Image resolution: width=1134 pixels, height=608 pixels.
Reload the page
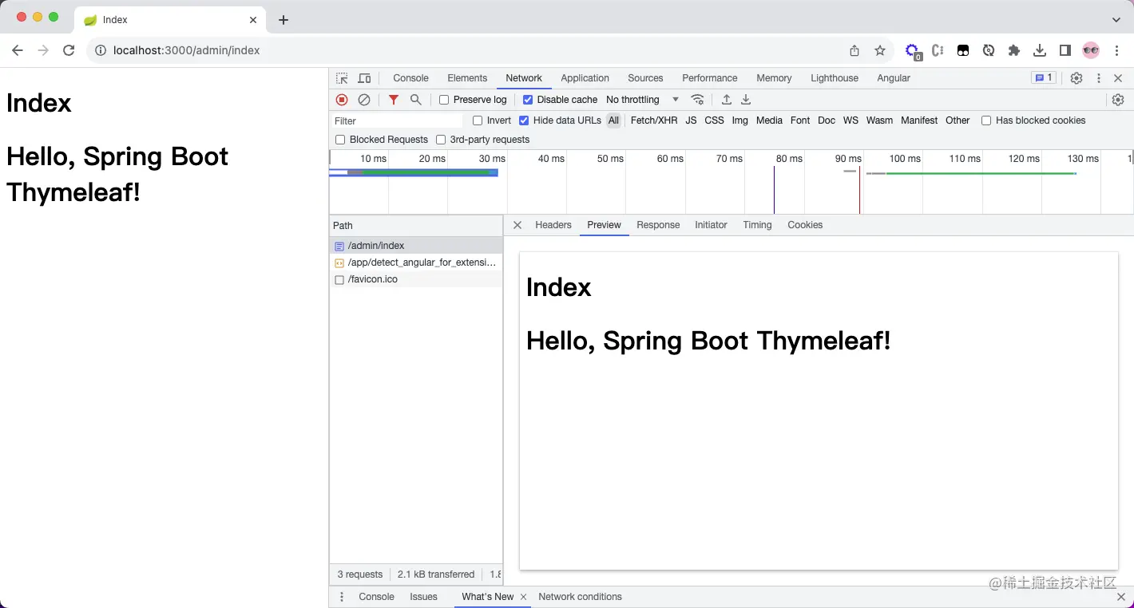(x=69, y=50)
